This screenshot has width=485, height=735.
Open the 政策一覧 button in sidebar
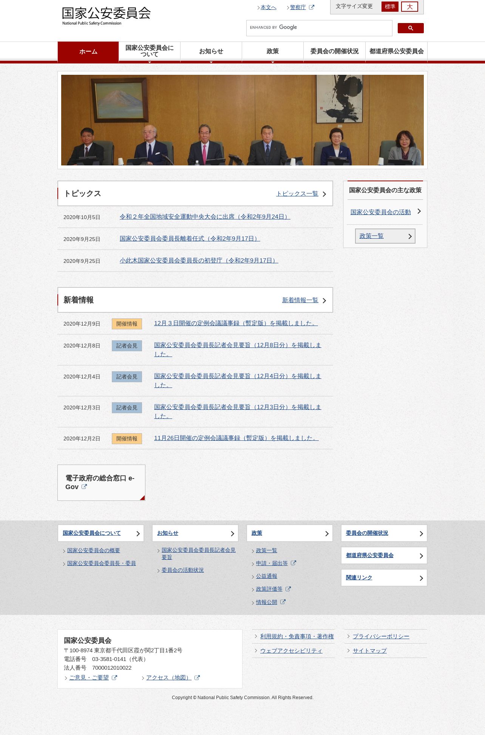click(x=385, y=236)
